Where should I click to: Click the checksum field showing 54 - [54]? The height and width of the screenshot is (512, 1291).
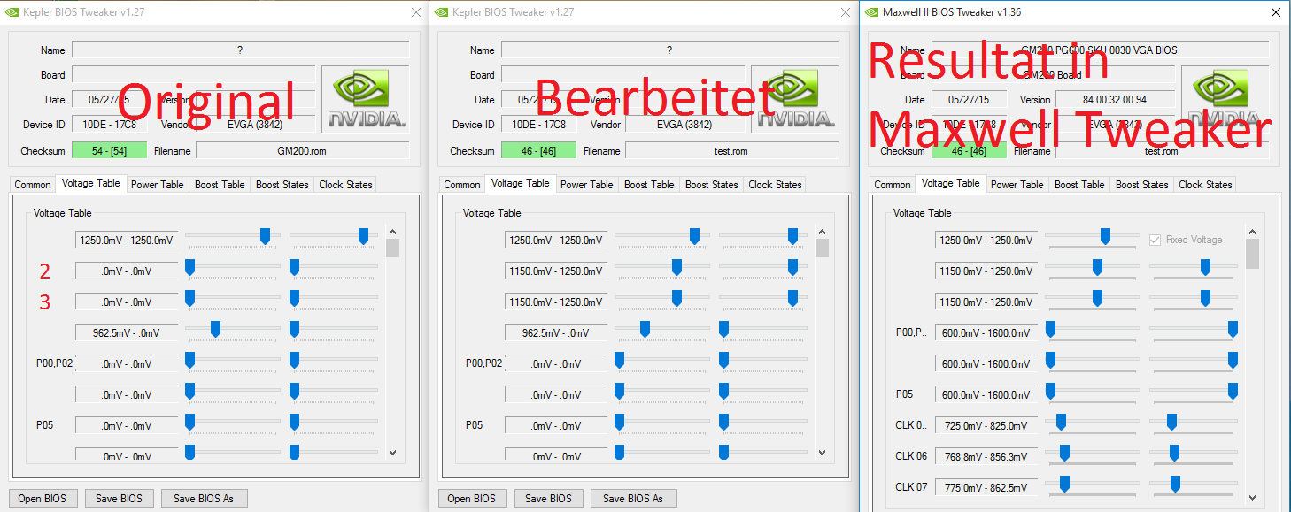point(109,150)
